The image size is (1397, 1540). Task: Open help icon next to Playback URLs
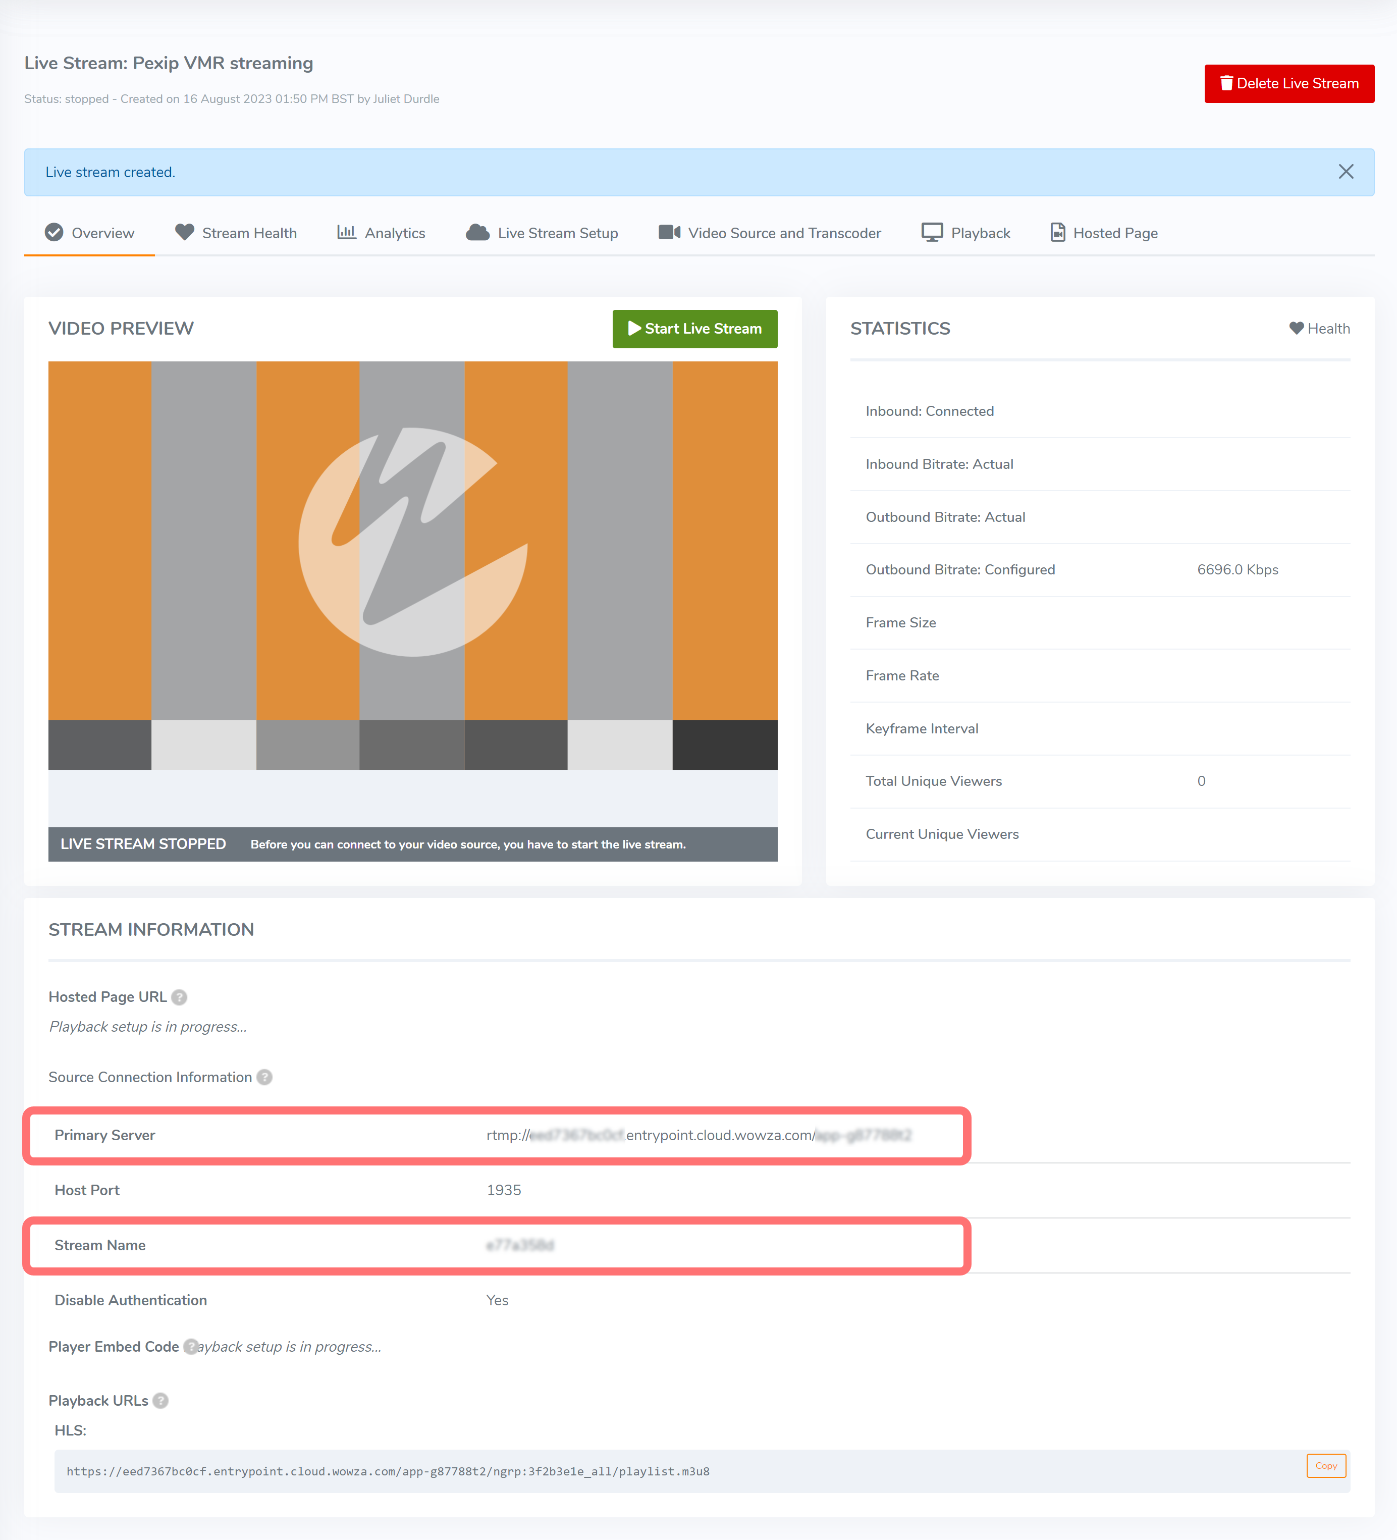160,1400
